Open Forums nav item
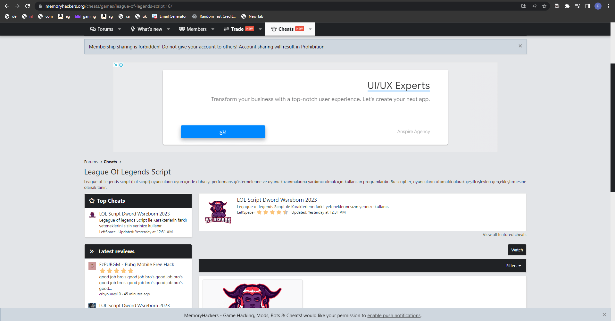615x321 pixels. pos(102,29)
